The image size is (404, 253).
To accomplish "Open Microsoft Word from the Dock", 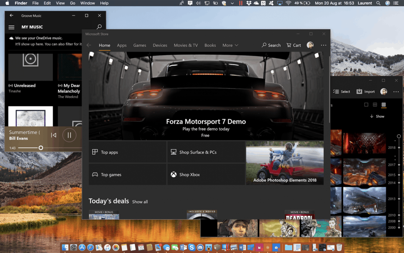I will point(243,247).
